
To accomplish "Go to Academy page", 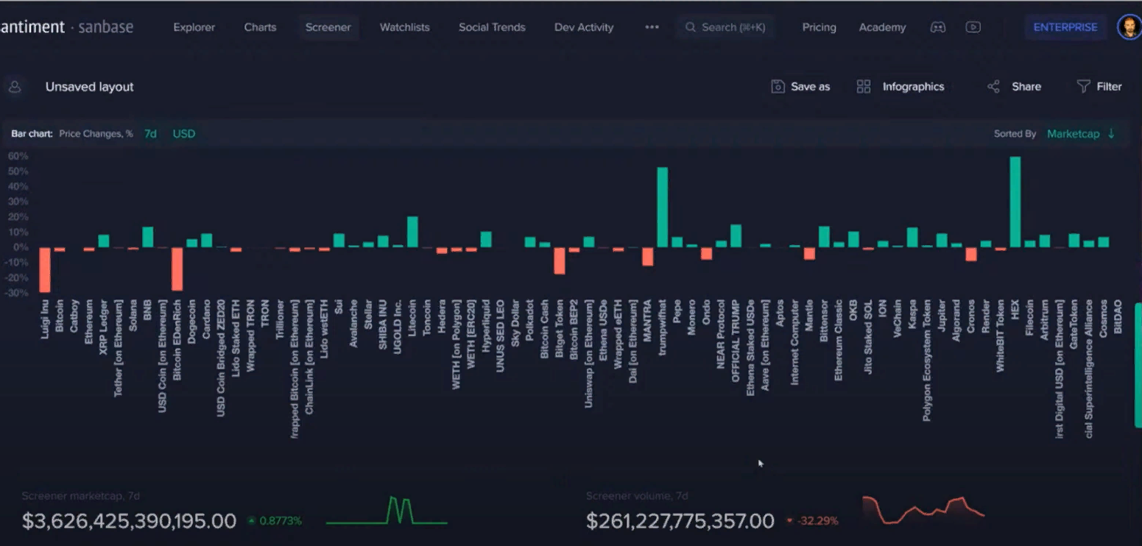I will (x=882, y=27).
